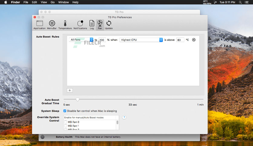Open the Application preferences pane
Screen dimensions: 253x146
pyautogui.click(x=39, y=25)
